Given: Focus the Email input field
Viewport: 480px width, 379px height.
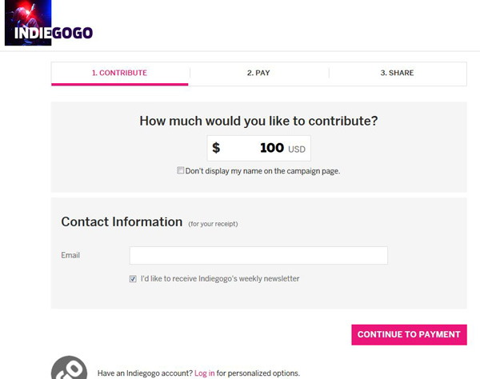Looking at the screenshot, I should 258,255.
